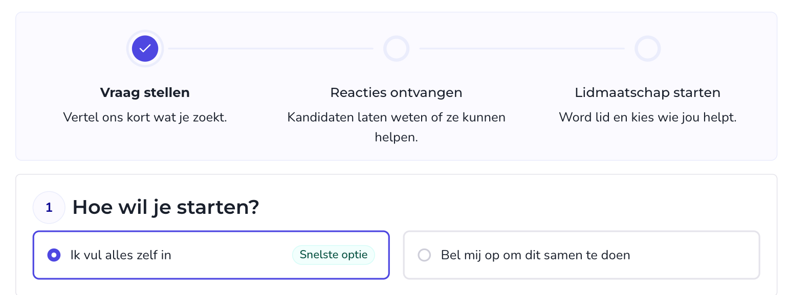Click the empty radio button in the right option card
The width and height of the screenshot is (788, 295).
click(x=424, y=255)
